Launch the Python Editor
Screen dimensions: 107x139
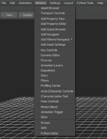[55, 133]
